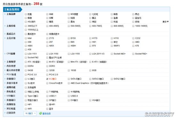Check the WIFI option checkbox
Viewport: 176px width, 118px height.
26,109
